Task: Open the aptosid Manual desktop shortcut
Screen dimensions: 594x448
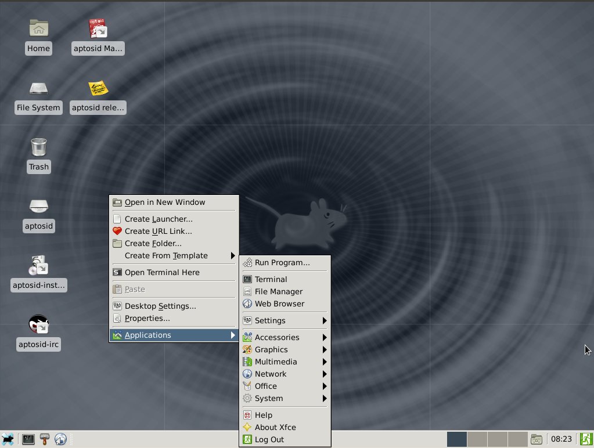Action: pyautogui.click(x=98, y=28)
